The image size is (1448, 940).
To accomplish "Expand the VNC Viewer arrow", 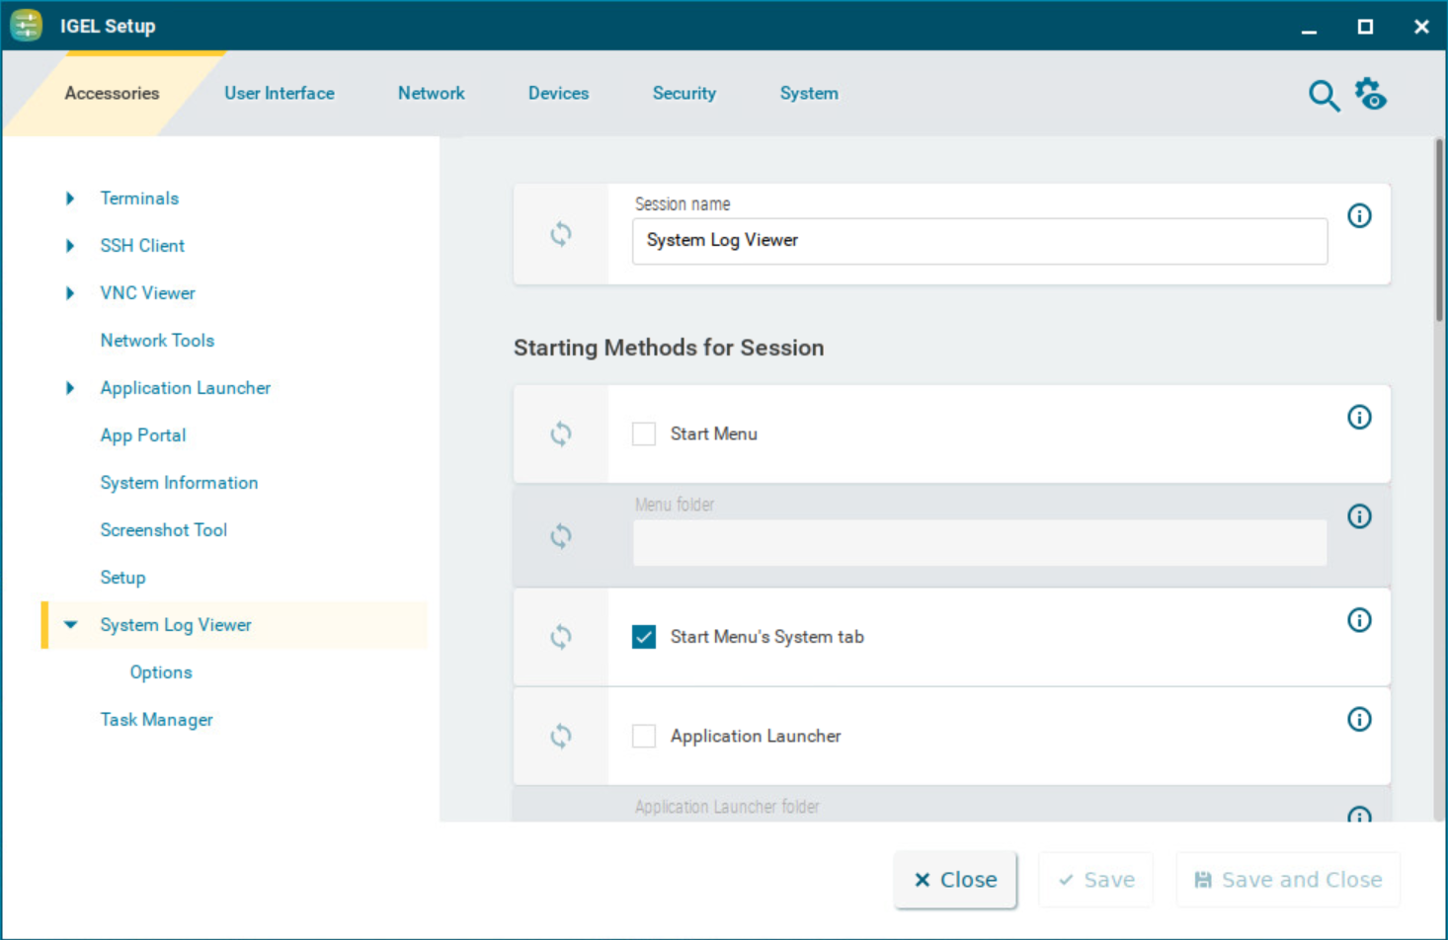I will point(70,293).
